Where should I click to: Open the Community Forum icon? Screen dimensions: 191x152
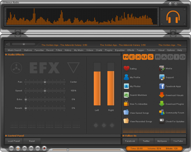[x=162, y=112]
